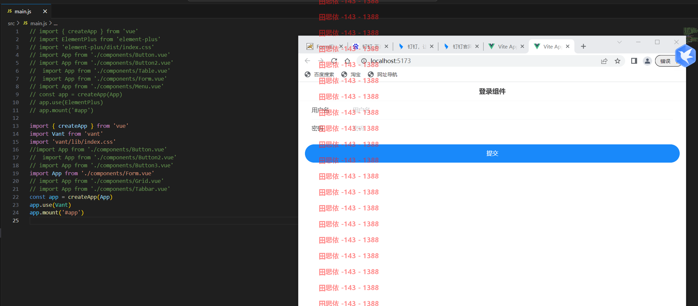The width and height of the screenshot is (698, 306).
Task: Click the commented Table.vue import line
Action: [100, 71]
